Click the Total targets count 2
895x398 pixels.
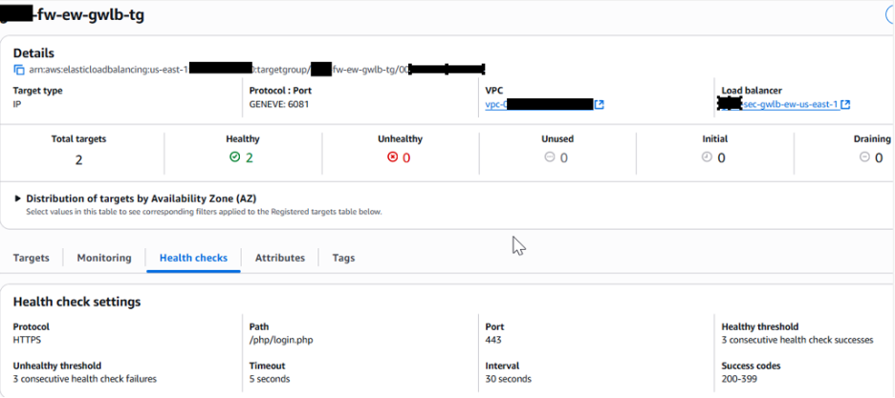coord(78,159)
